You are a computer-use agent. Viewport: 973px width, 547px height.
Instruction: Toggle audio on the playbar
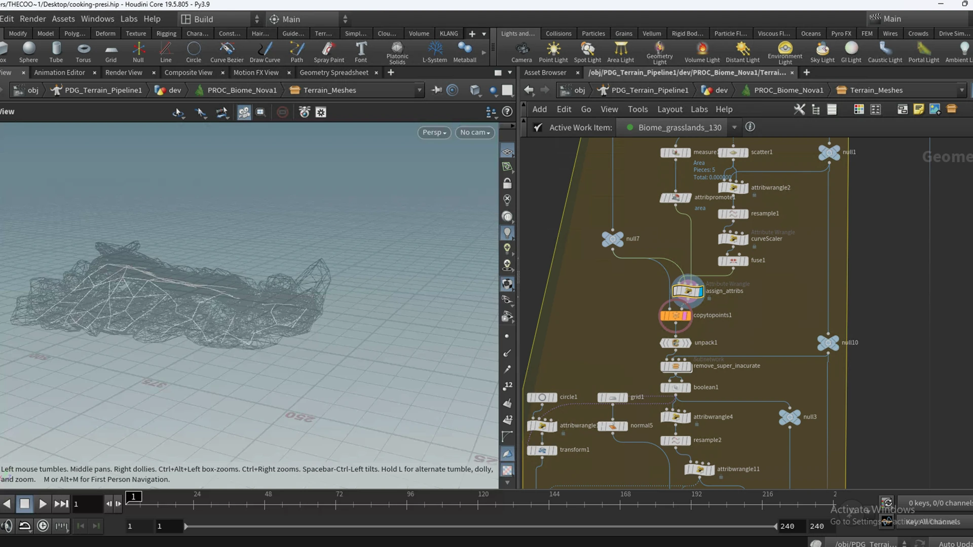tap(7, 526)
